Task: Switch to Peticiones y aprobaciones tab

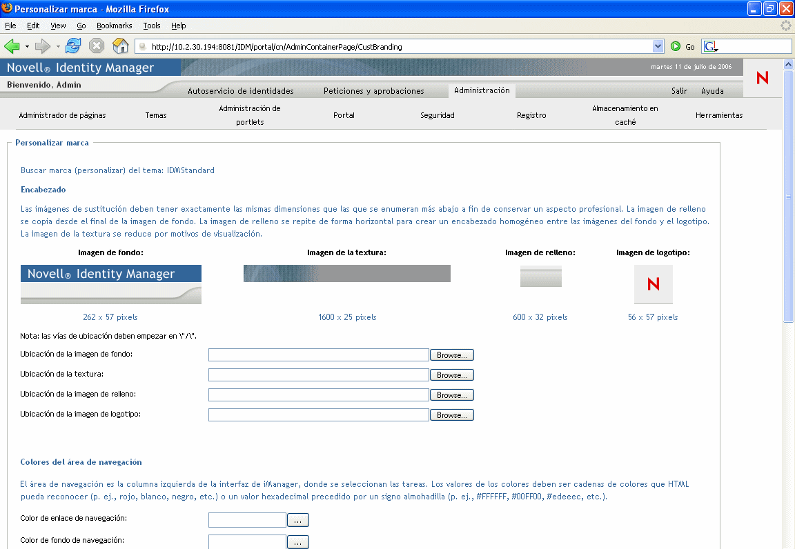Action: 373,91
